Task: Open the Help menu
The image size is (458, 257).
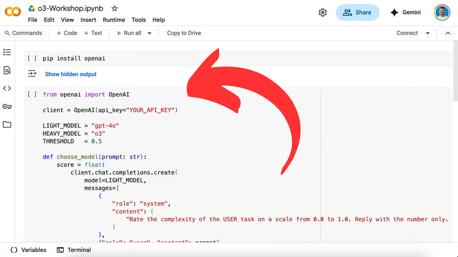Action: click(158, 20)
